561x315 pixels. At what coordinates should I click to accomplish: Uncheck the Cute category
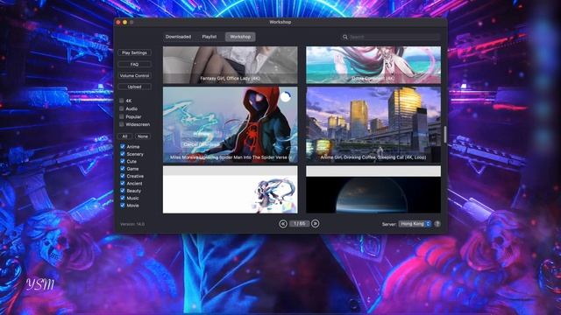click(123, 161)
